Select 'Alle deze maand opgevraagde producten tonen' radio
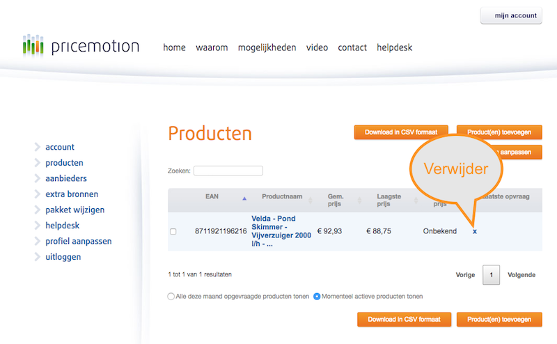 (171, 297)
